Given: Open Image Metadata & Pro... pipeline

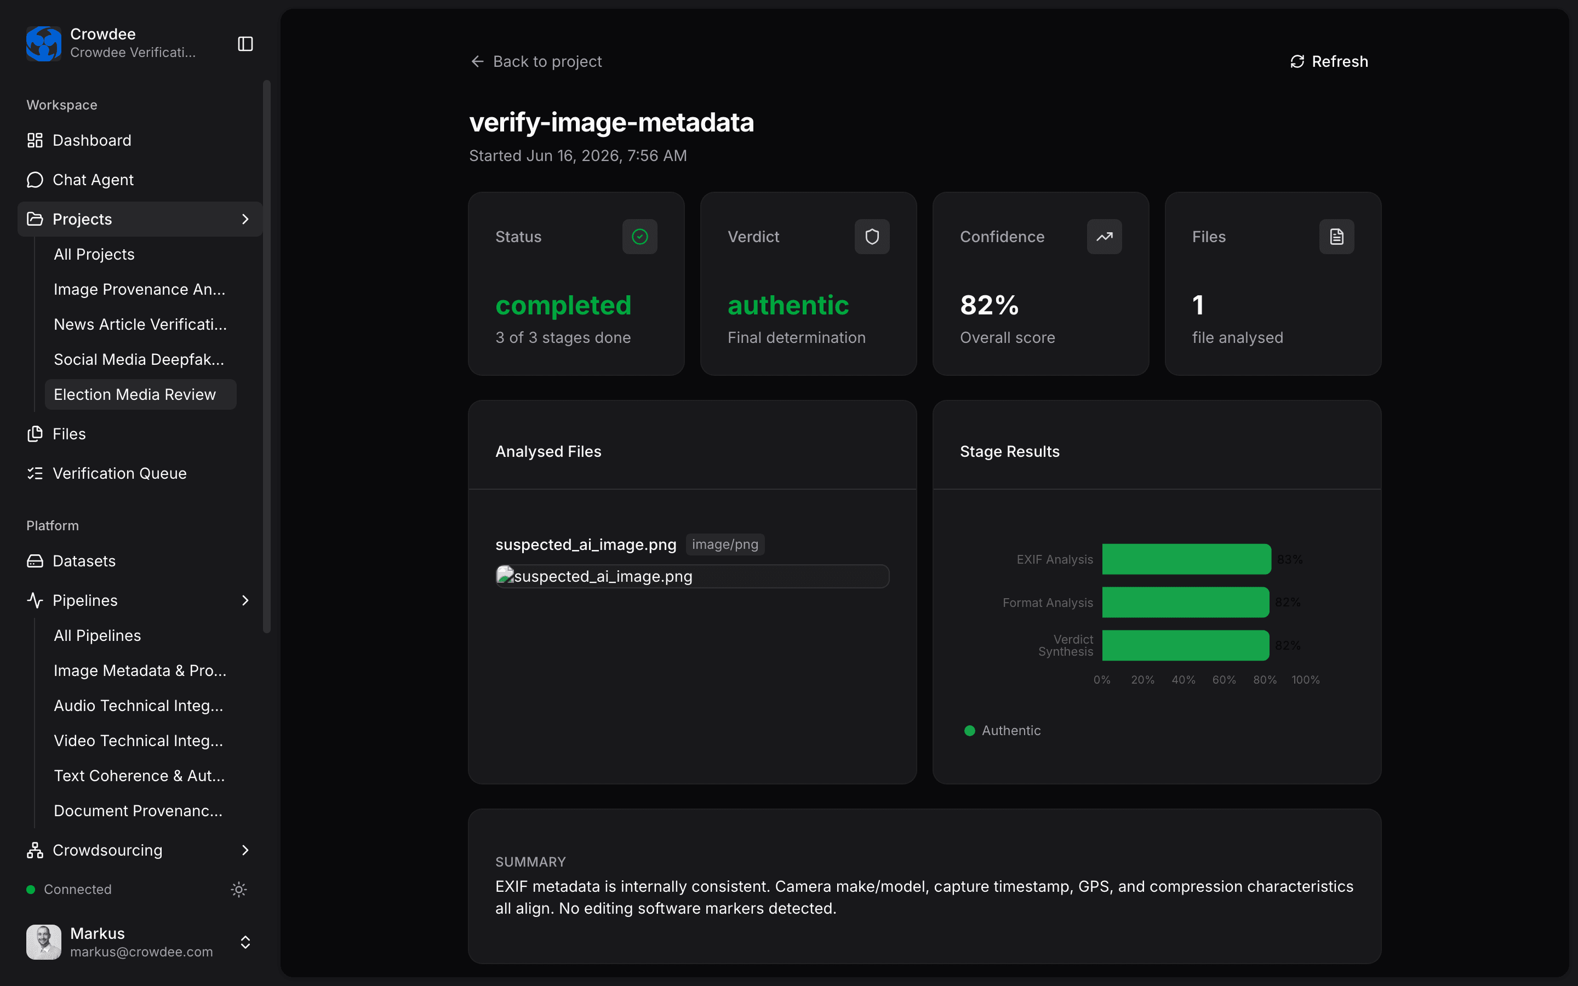Looking at the screenshot, I should coord(140,670).
